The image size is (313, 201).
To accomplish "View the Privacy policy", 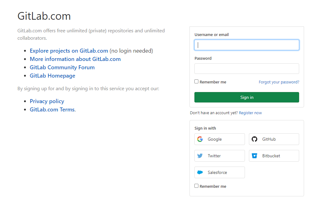I will tap(47, 101).
